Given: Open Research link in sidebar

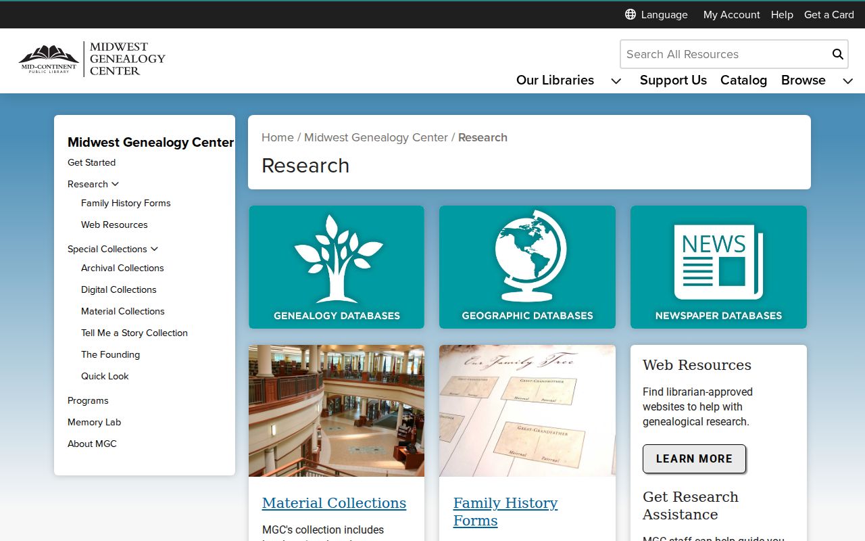Looking at the screenshot, I should (88, 184).
